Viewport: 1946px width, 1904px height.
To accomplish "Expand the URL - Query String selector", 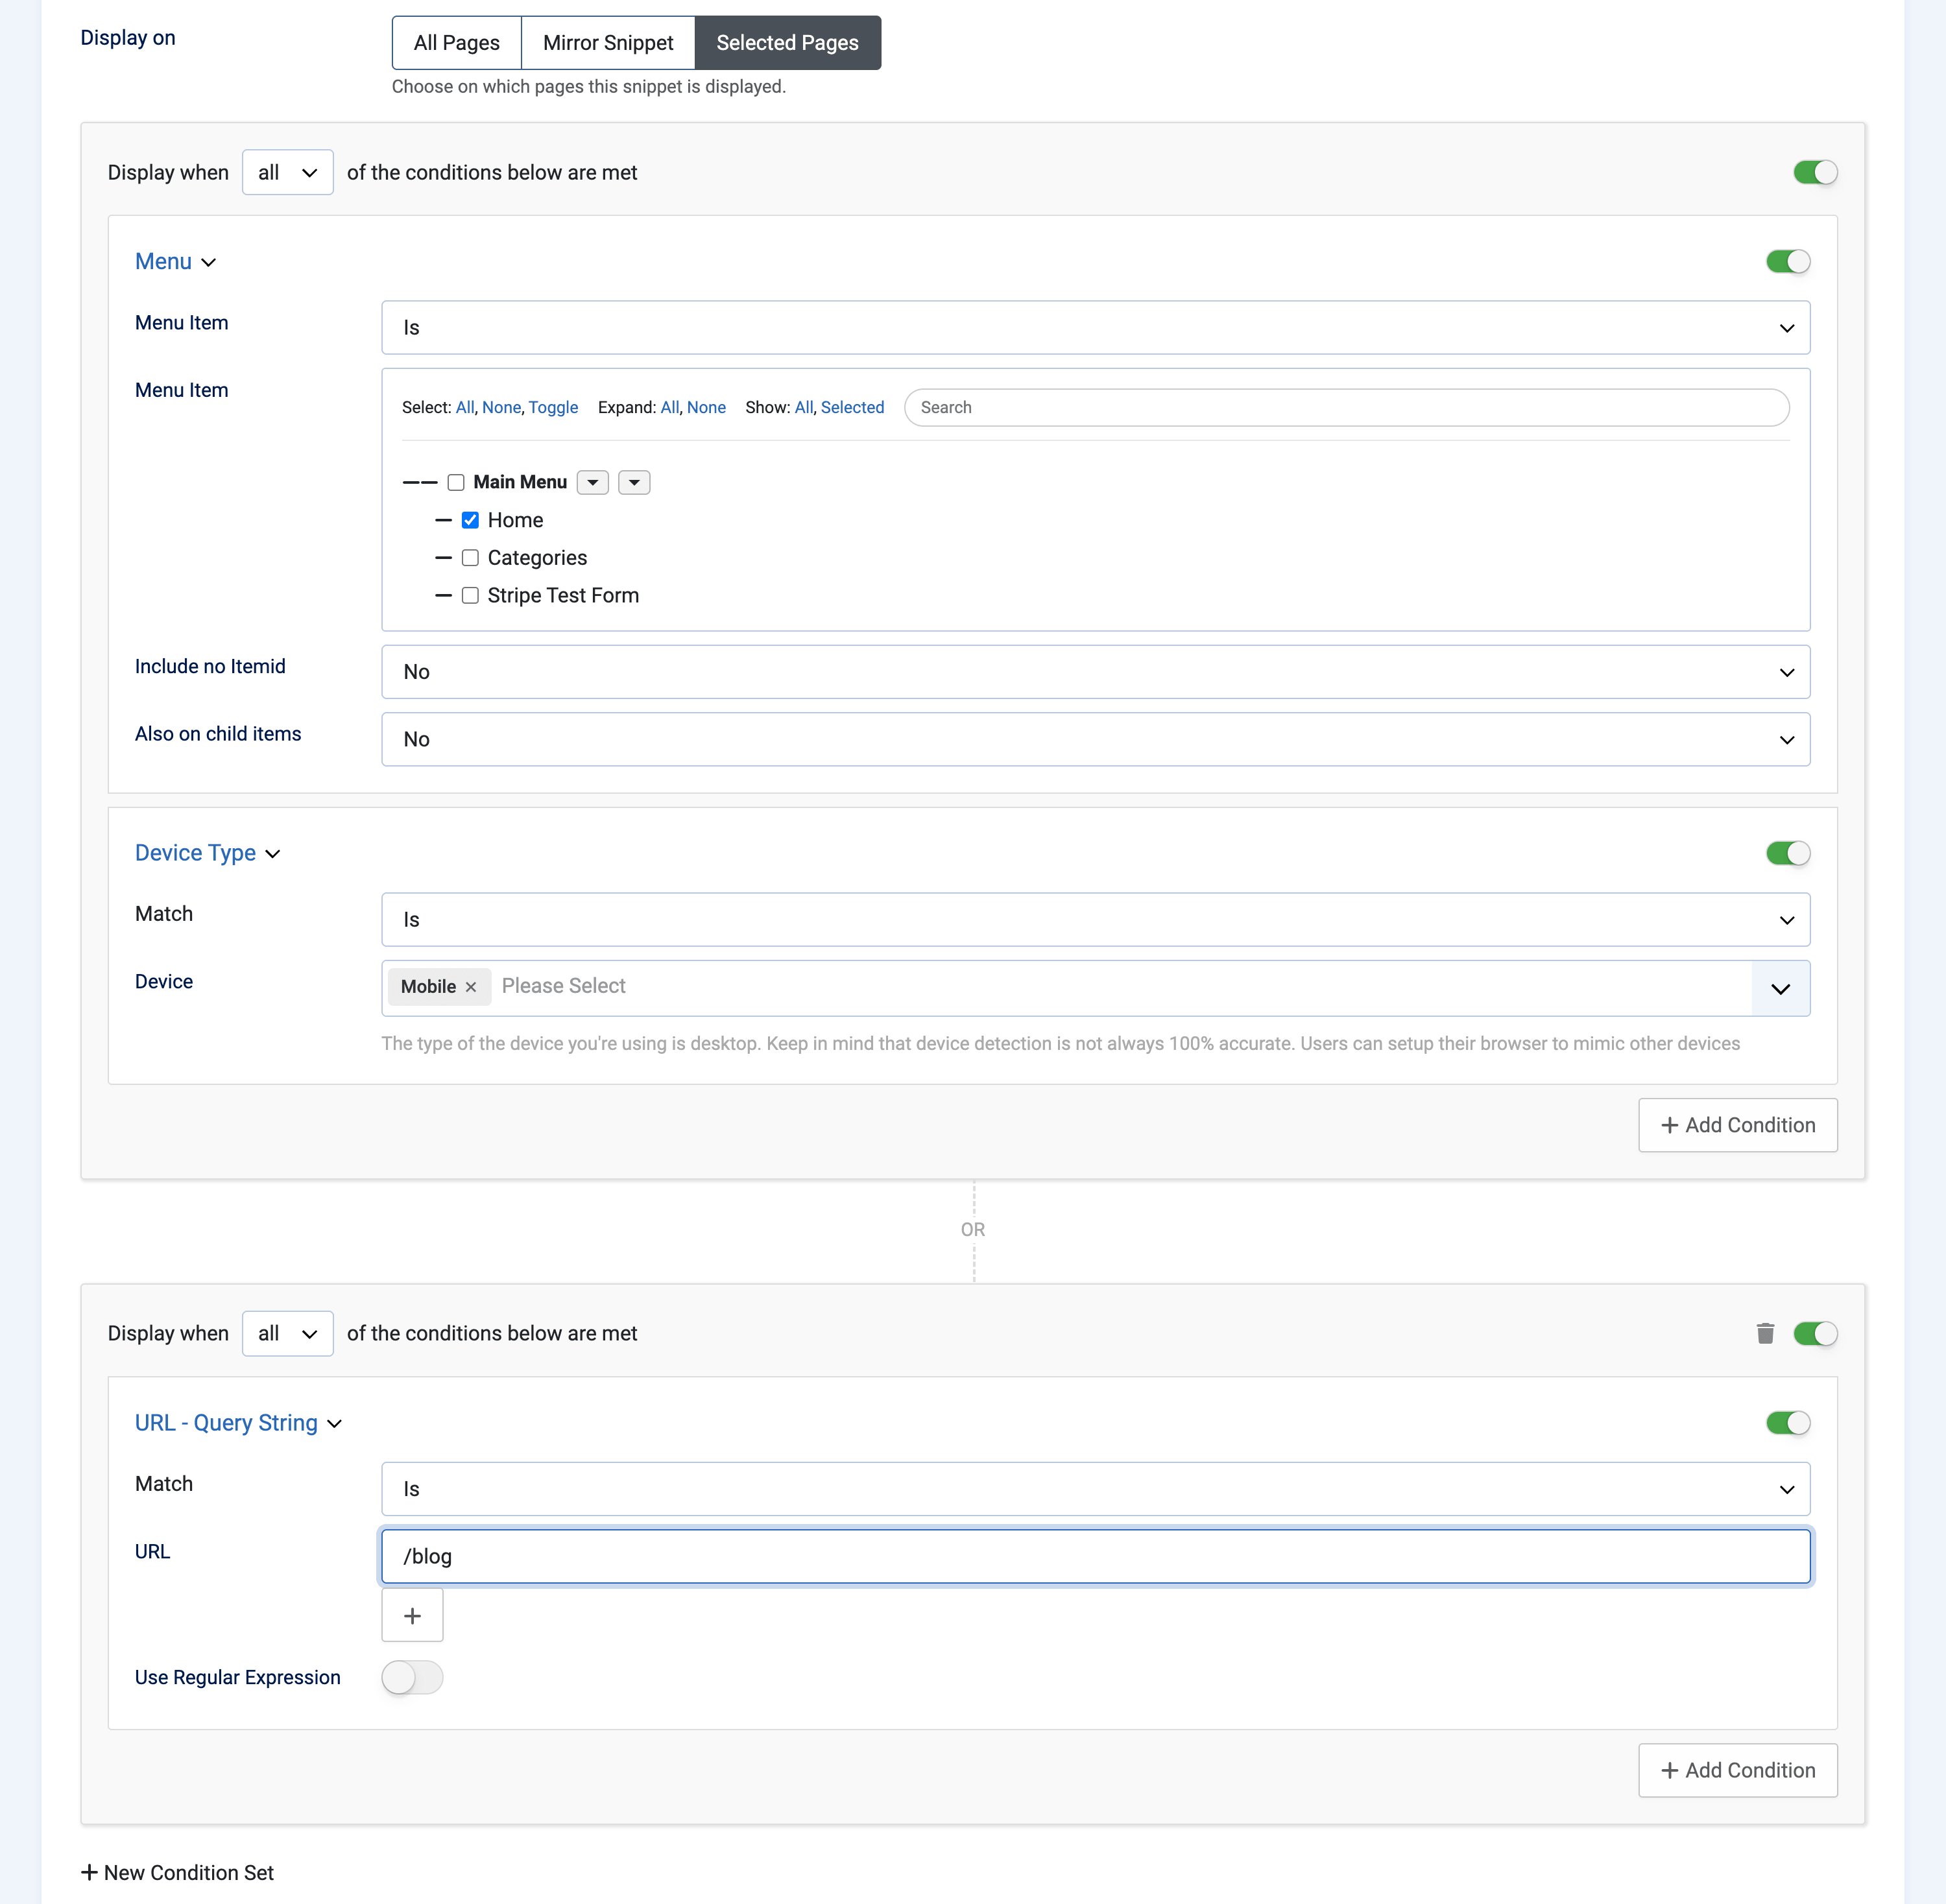I will (x=238, y=1423).
